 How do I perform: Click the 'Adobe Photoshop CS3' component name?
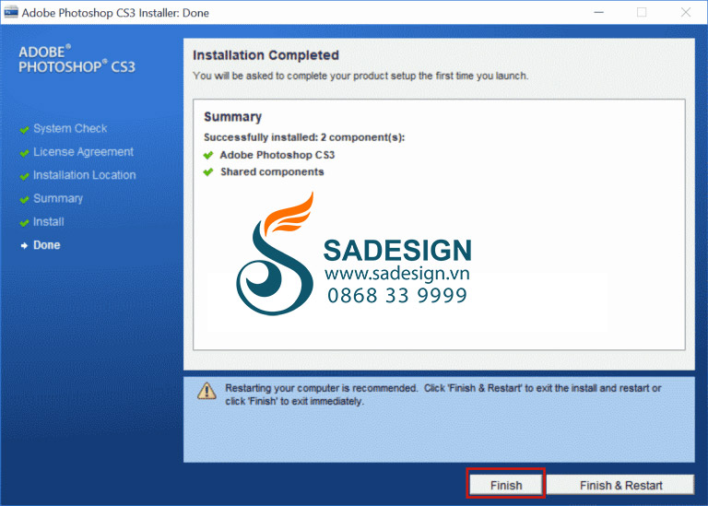(277, 155)
